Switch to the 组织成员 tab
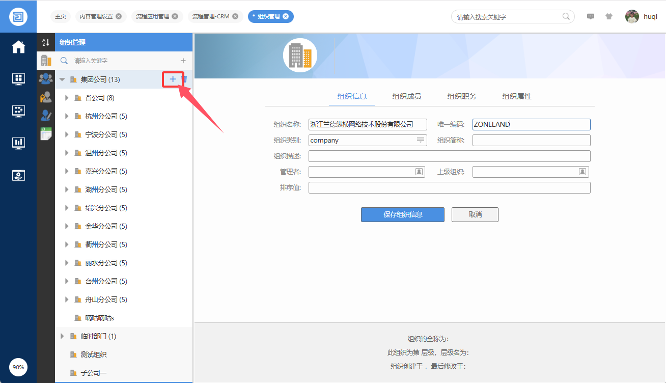Screen dimensions: 666x383 coord(406,96)
